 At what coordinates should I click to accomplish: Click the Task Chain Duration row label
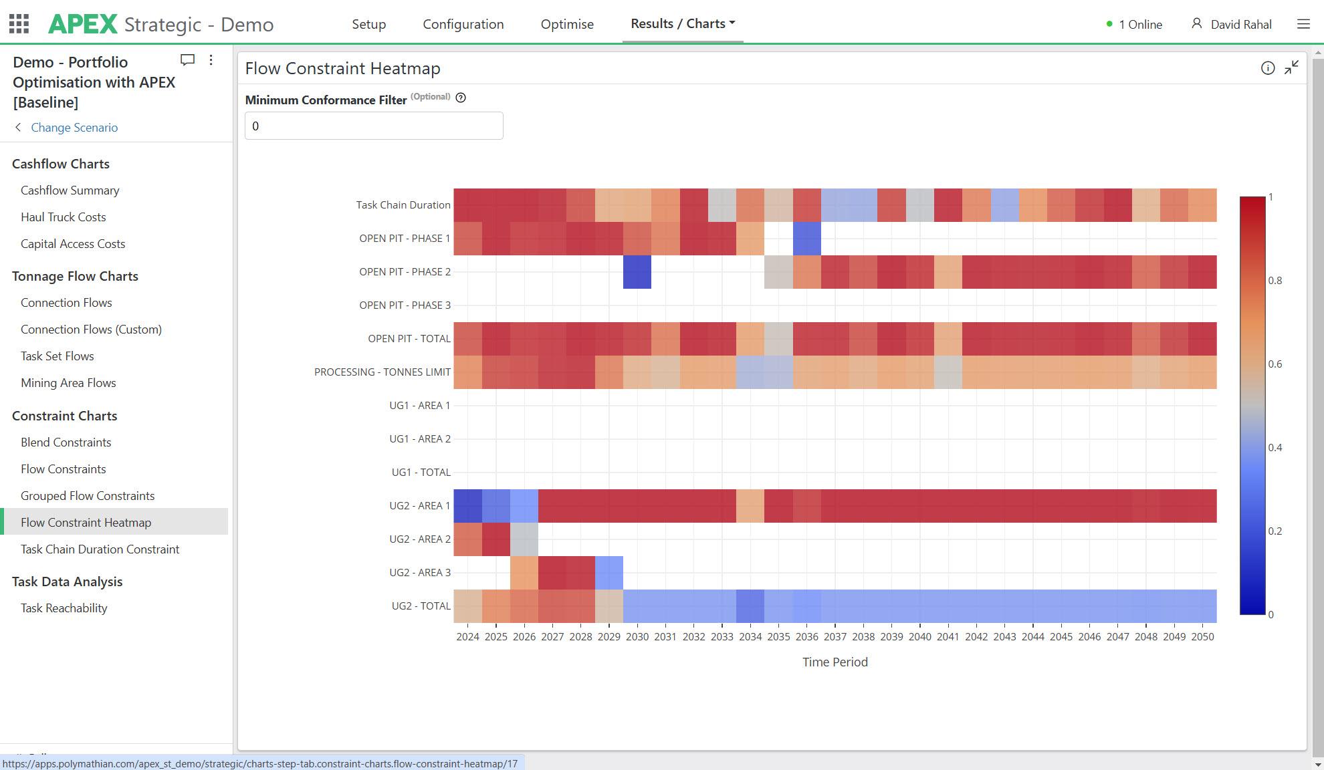[403, 205]
